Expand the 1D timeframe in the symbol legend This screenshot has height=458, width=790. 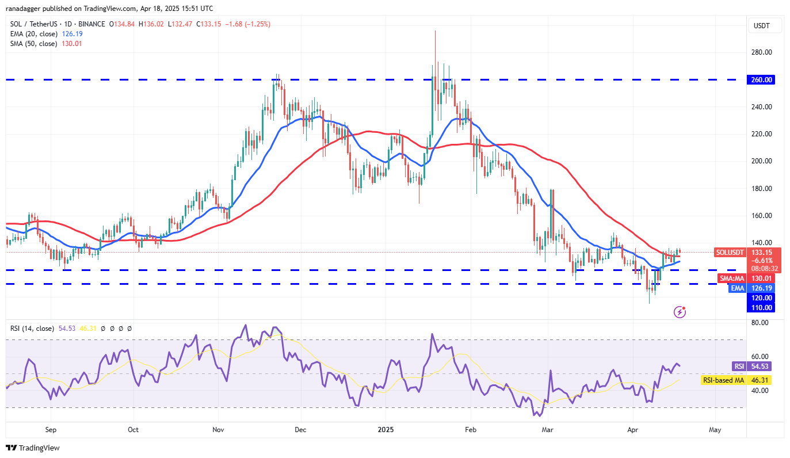coord(64,24)
